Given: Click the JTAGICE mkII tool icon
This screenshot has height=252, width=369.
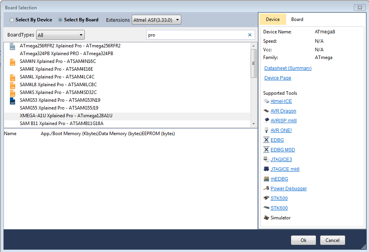Looking at the screenshot, I should pos(266,169).
